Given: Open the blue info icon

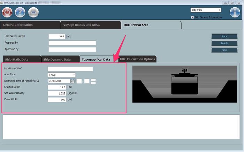Looking at the screenshot, I should click(x=235, y=12).
